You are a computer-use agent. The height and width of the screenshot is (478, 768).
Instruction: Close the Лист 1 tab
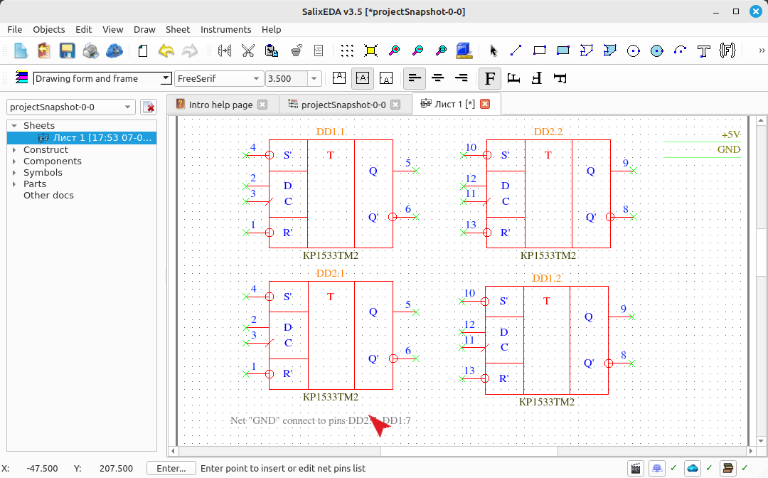click(485, 104)
